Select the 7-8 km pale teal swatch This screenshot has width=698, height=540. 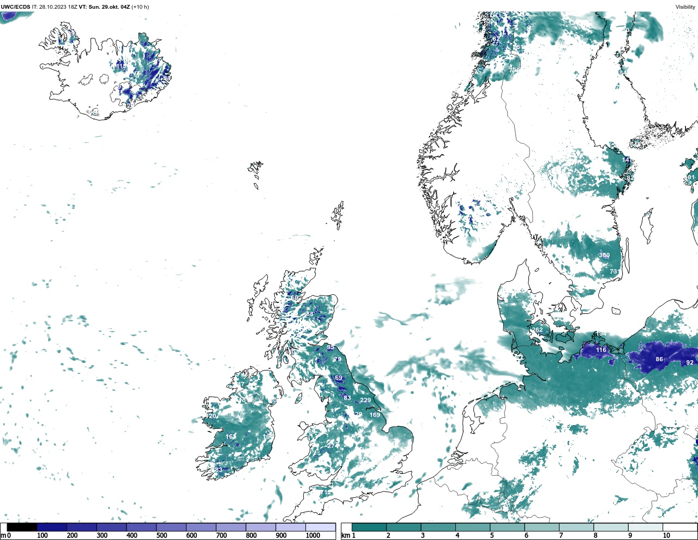576,527
